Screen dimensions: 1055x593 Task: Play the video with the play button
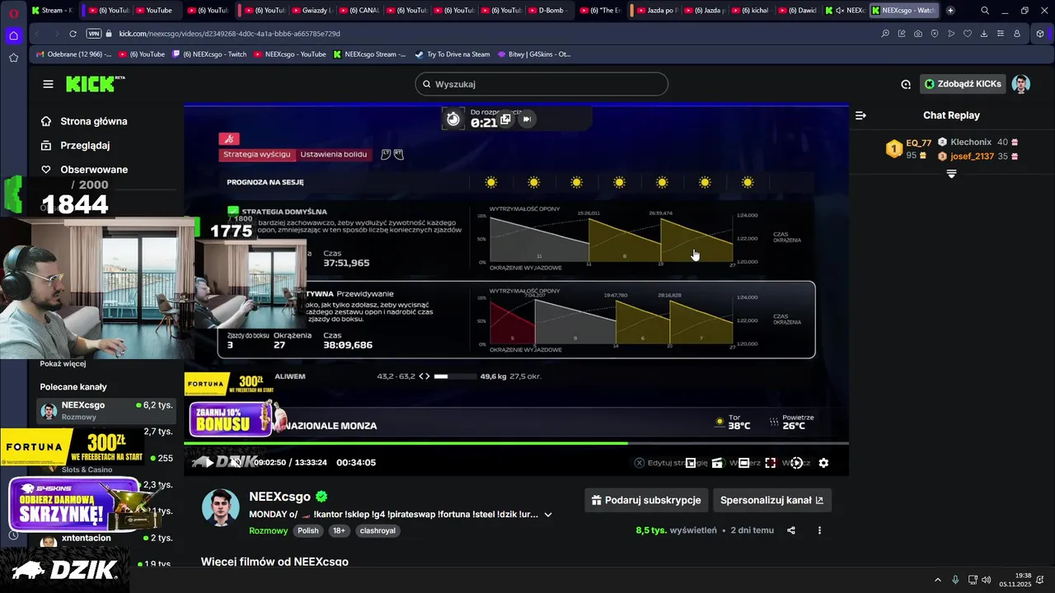[209, 463]
